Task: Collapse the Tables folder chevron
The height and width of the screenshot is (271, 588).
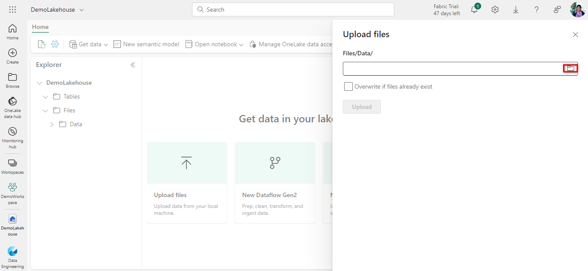Action: click(x=45, y=96)
